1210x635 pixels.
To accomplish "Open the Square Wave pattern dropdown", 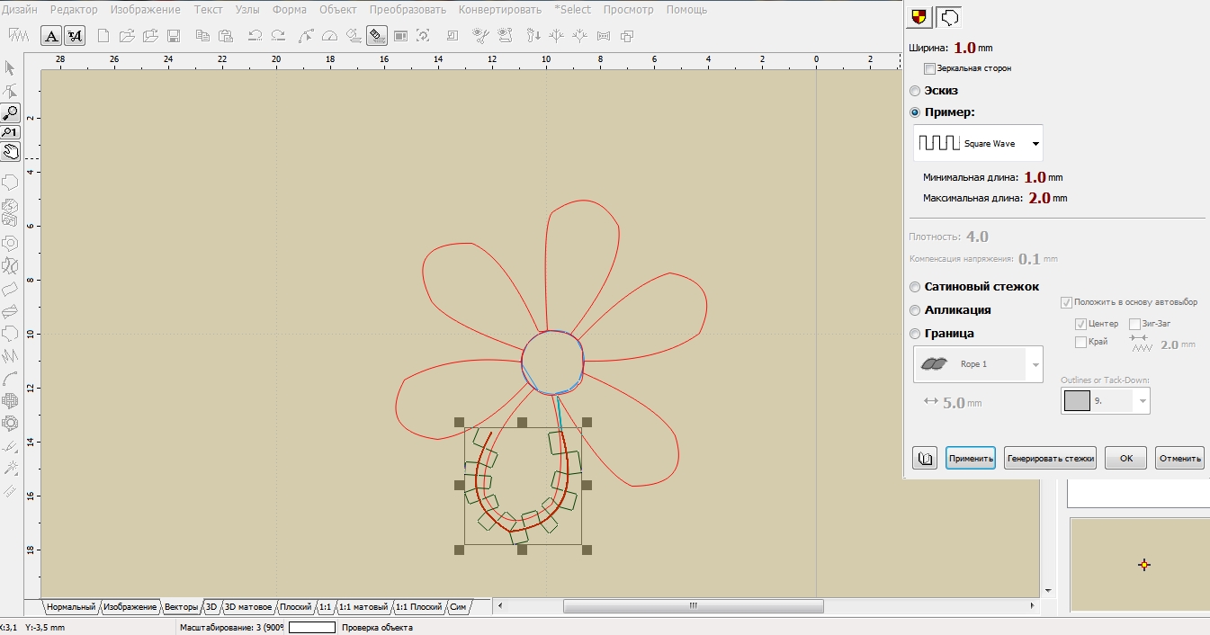I will (1036, 144).
